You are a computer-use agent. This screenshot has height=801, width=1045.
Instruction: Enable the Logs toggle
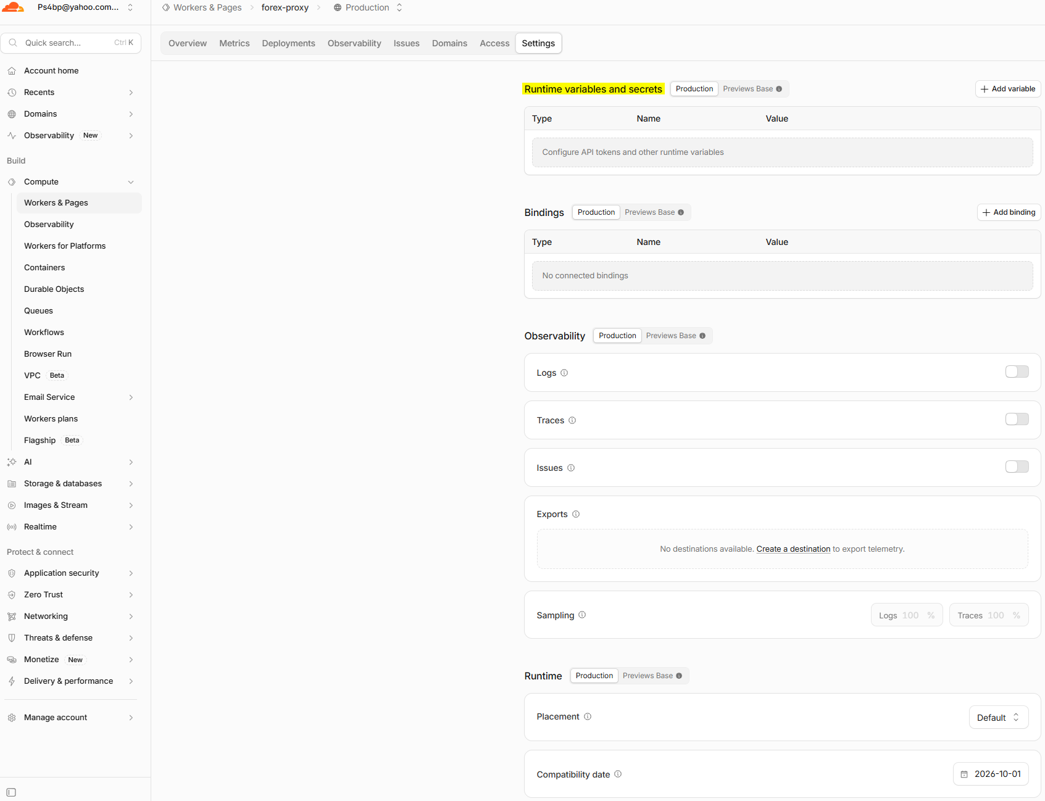(x=1017, y=371)
